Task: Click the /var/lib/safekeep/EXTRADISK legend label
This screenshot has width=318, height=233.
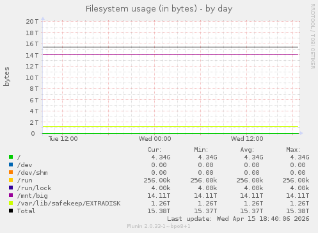Action: tap(69, 204)
